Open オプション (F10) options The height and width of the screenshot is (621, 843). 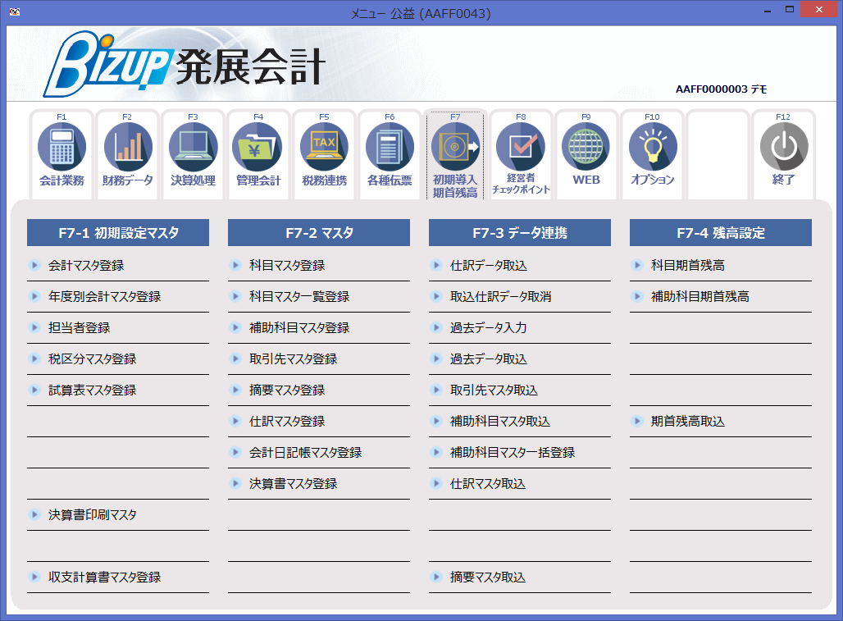pos(651,154)
